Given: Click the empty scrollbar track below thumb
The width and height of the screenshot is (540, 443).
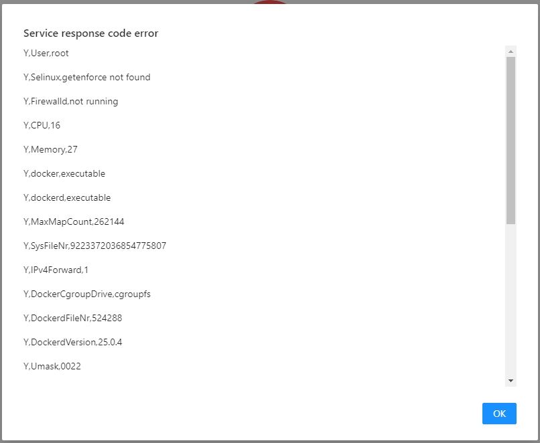Looking at the screenshot, I should click(x=511, y=301).
